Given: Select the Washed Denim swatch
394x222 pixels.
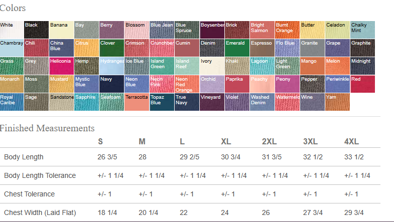Looking at the screenshot, I should pos(262,102).
